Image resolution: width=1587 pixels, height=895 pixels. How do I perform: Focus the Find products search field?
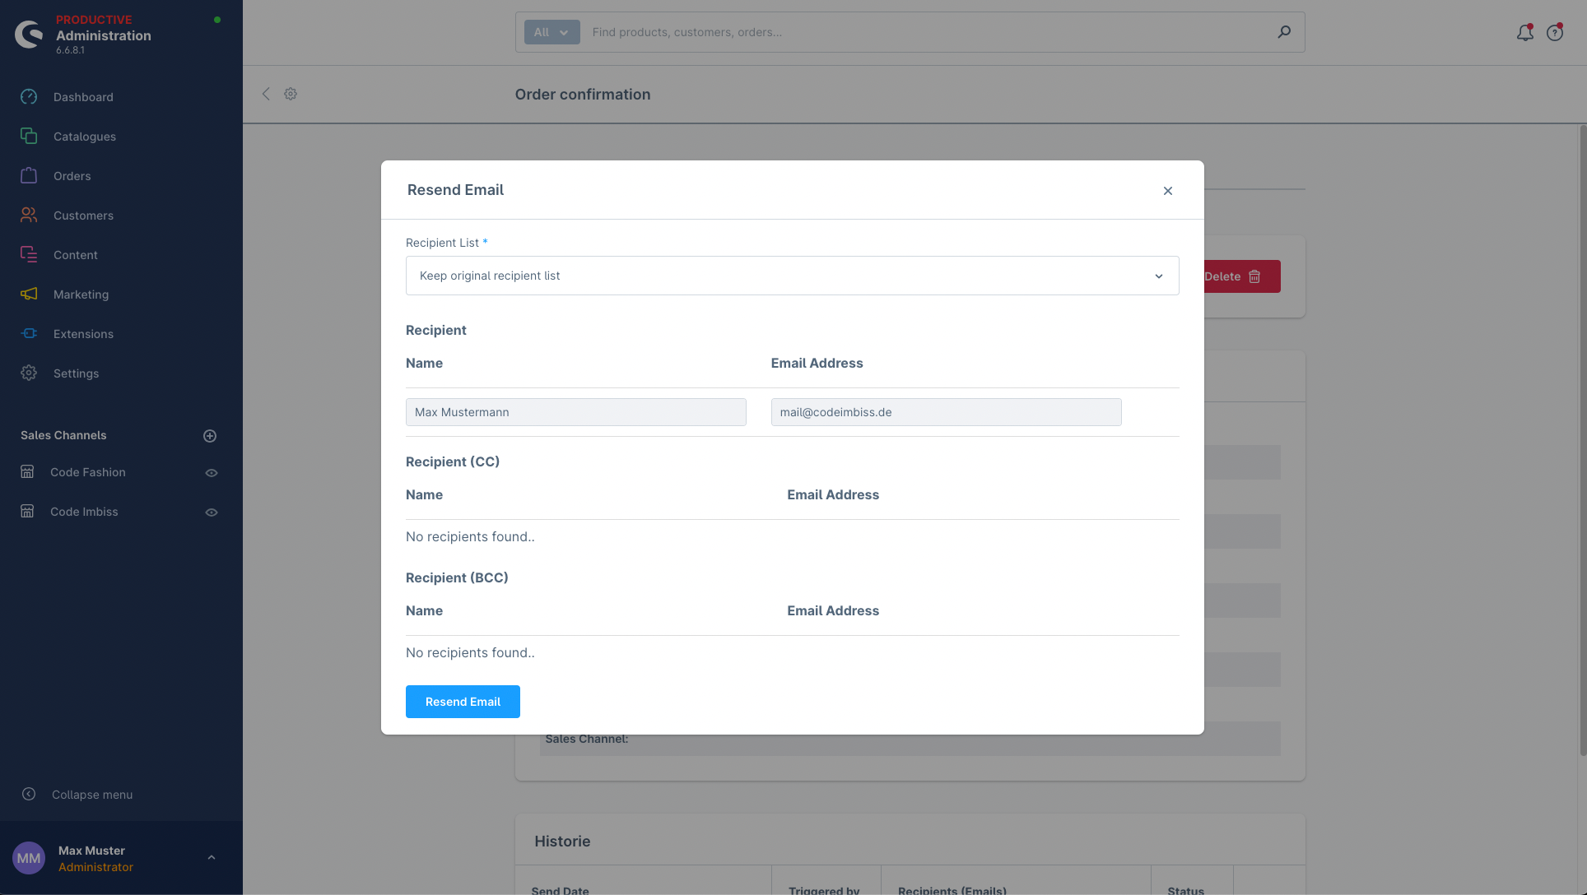[926, 32]
